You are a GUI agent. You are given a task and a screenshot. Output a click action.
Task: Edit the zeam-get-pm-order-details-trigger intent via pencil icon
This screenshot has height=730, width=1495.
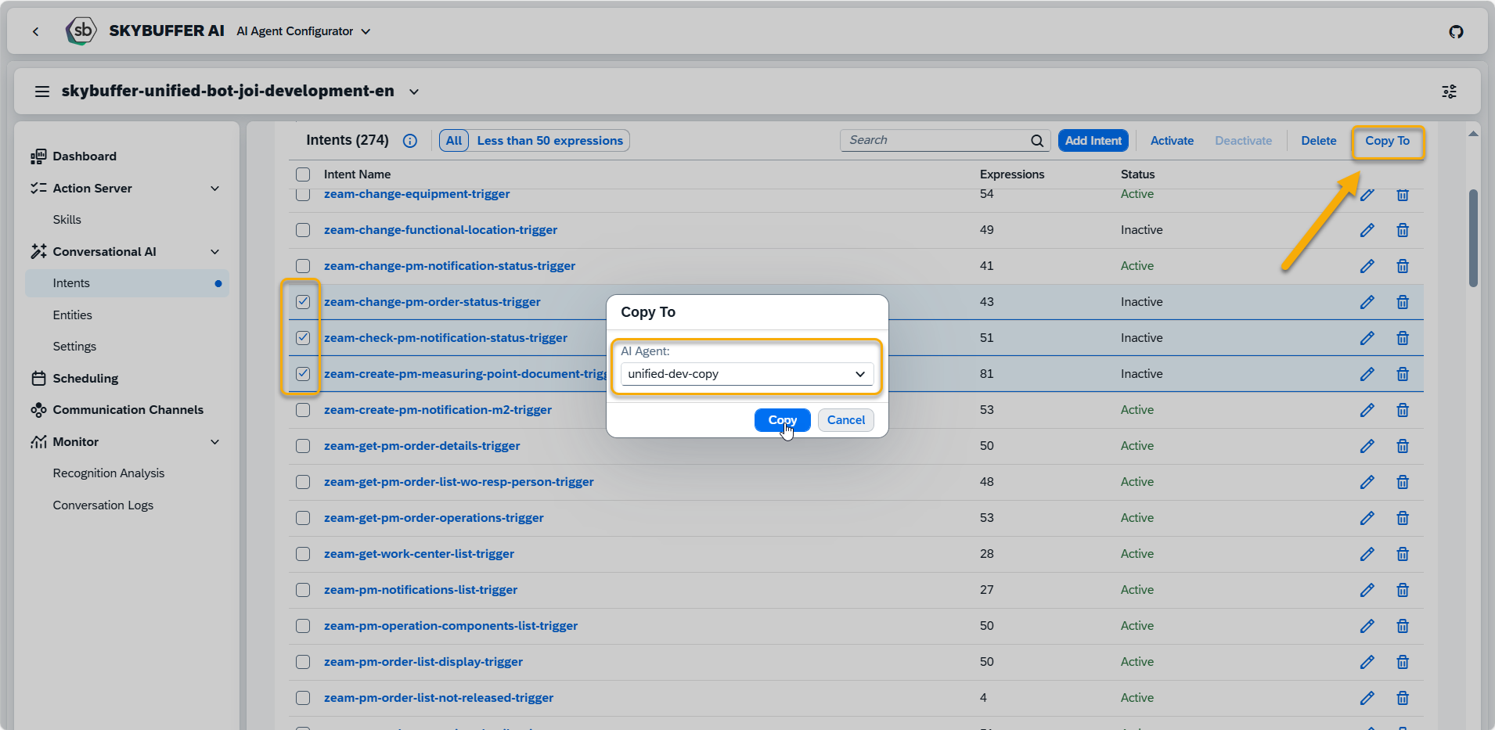[1367, 446]
